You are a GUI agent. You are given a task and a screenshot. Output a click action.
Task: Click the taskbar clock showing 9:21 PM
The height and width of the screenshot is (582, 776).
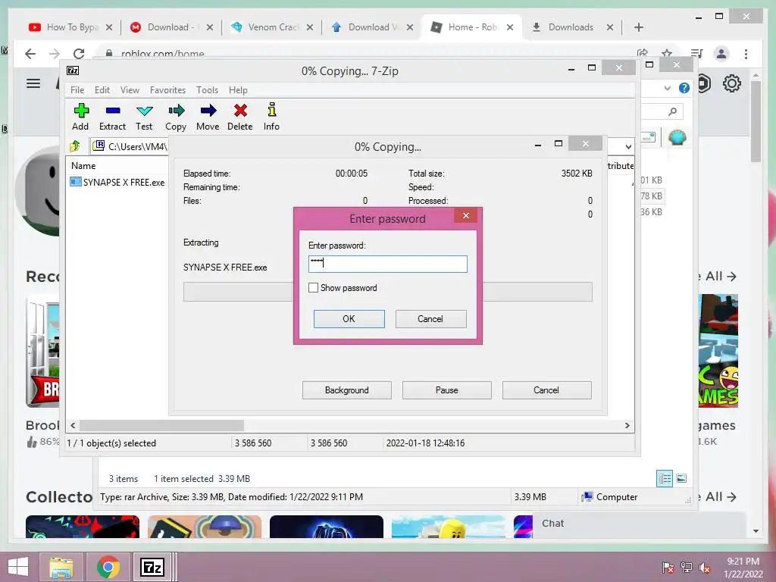pos(743,562)
